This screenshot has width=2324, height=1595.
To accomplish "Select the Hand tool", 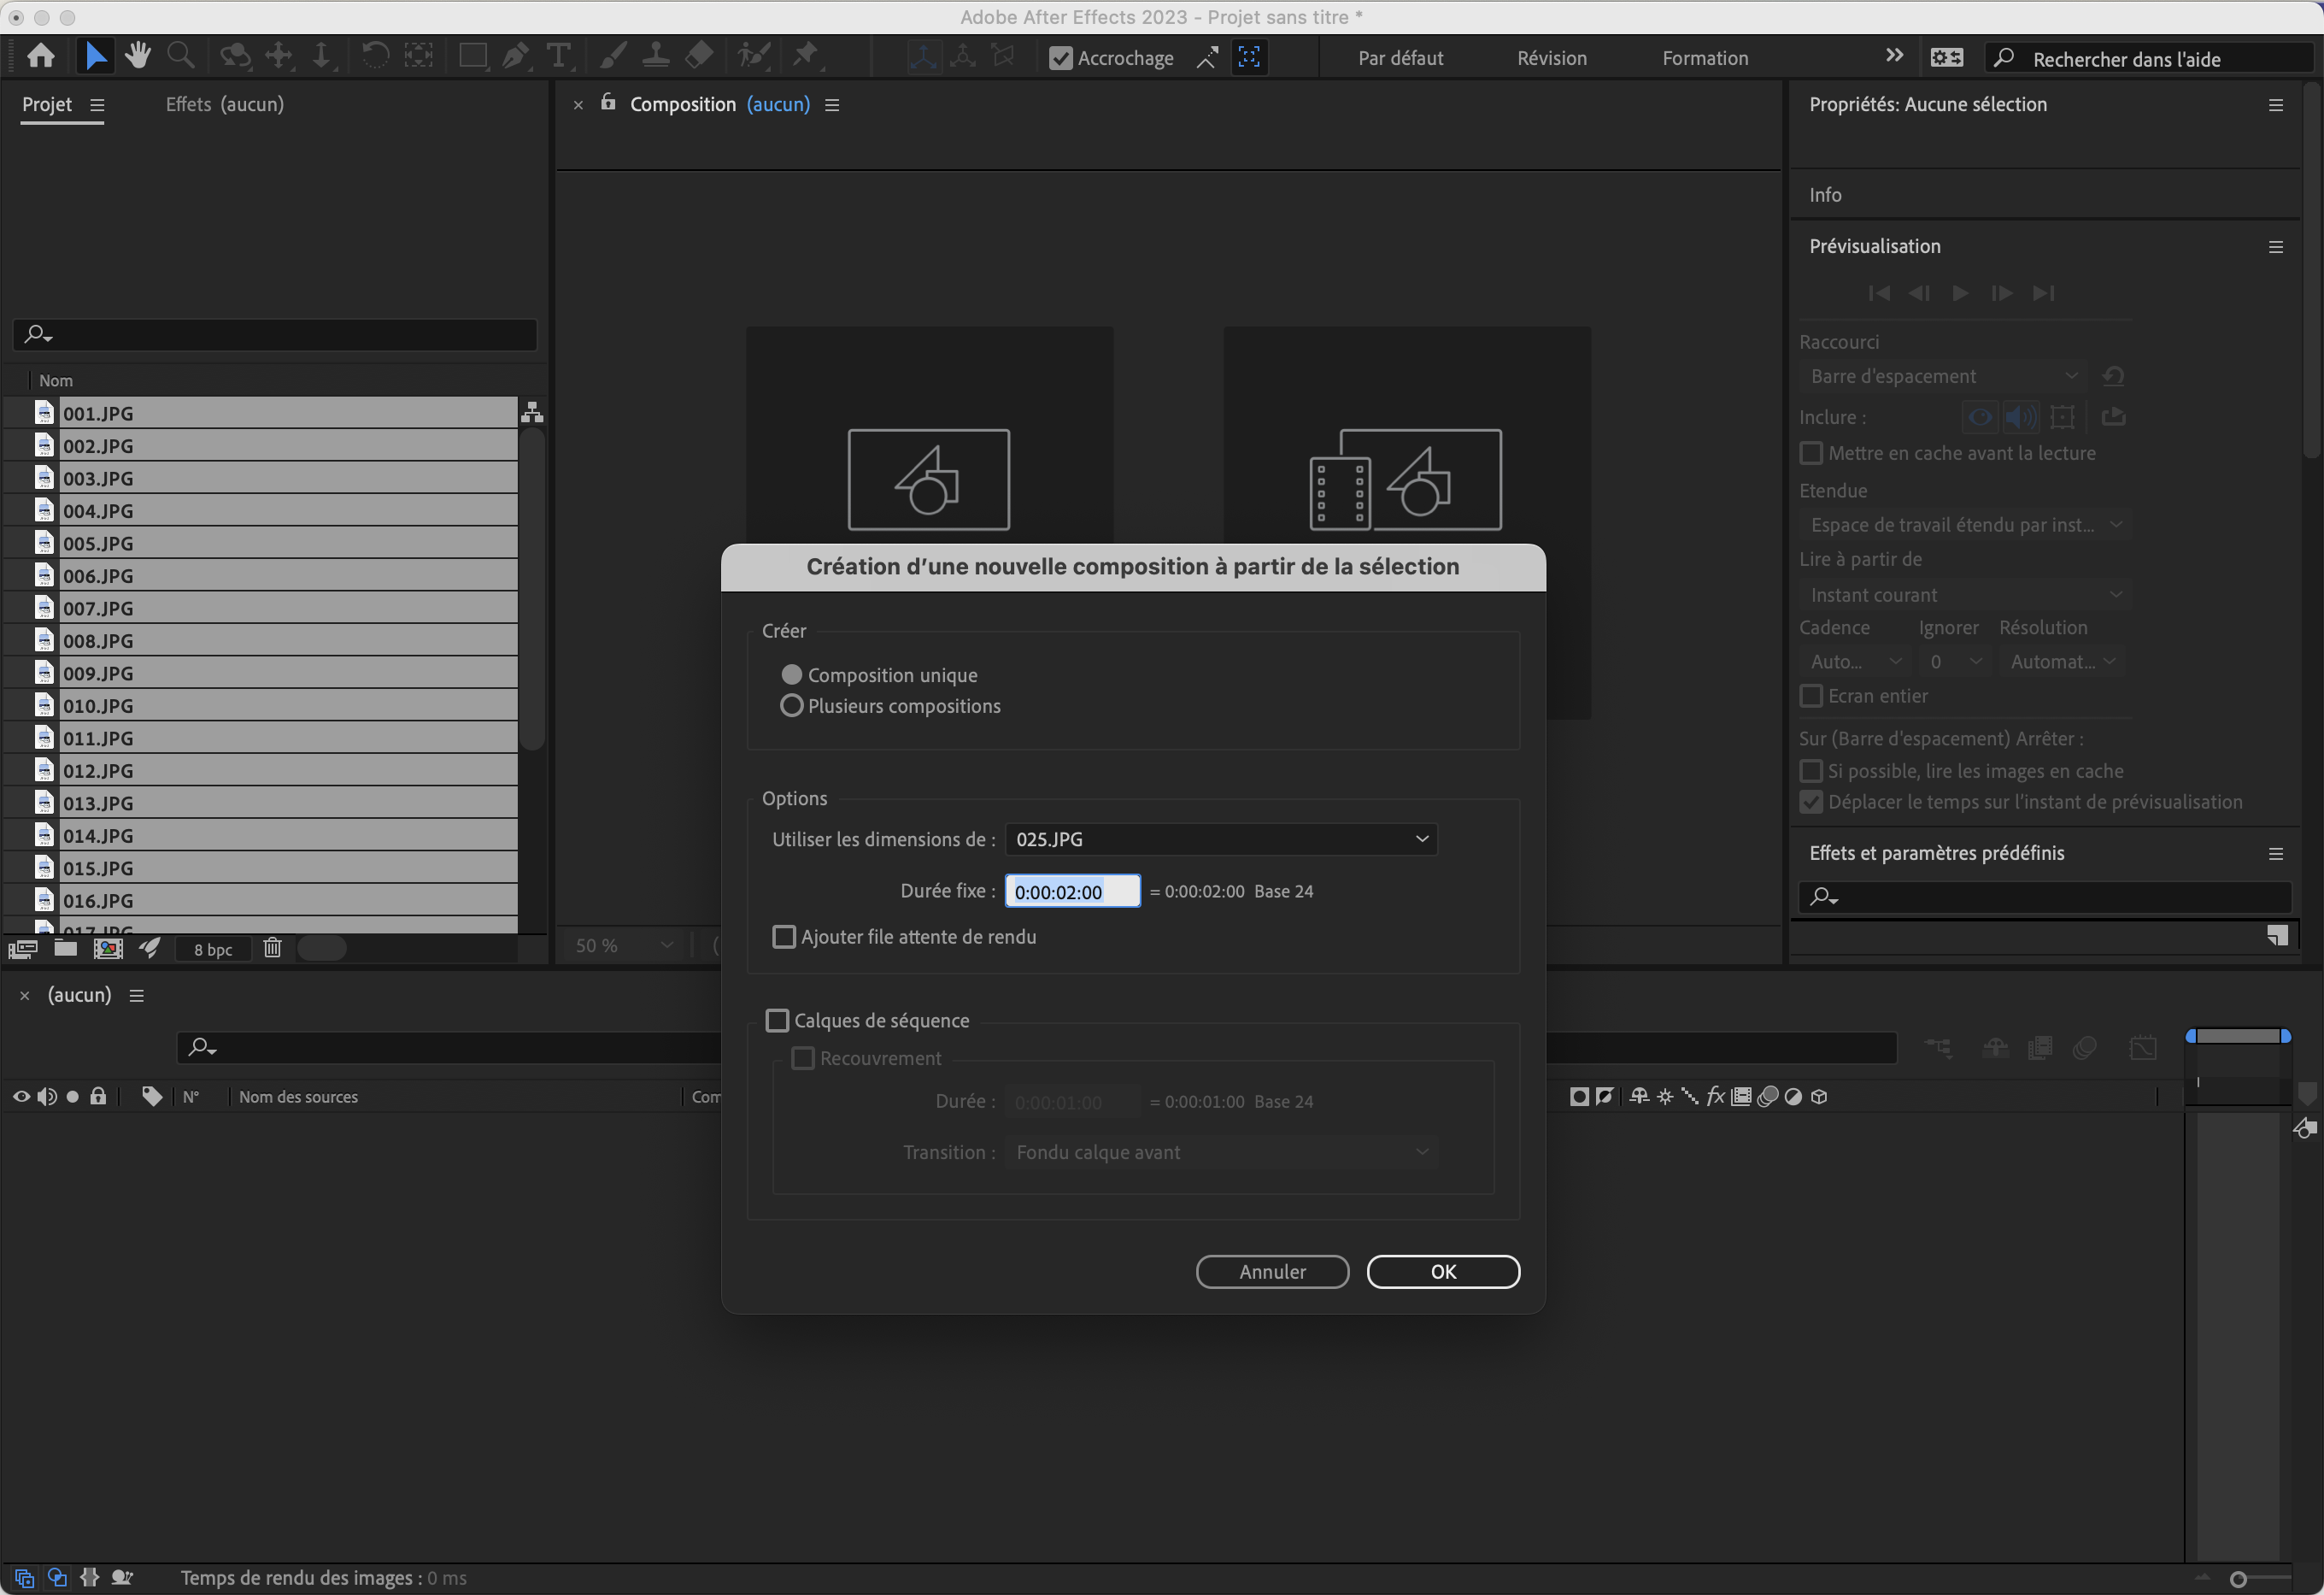I will 138,56.
